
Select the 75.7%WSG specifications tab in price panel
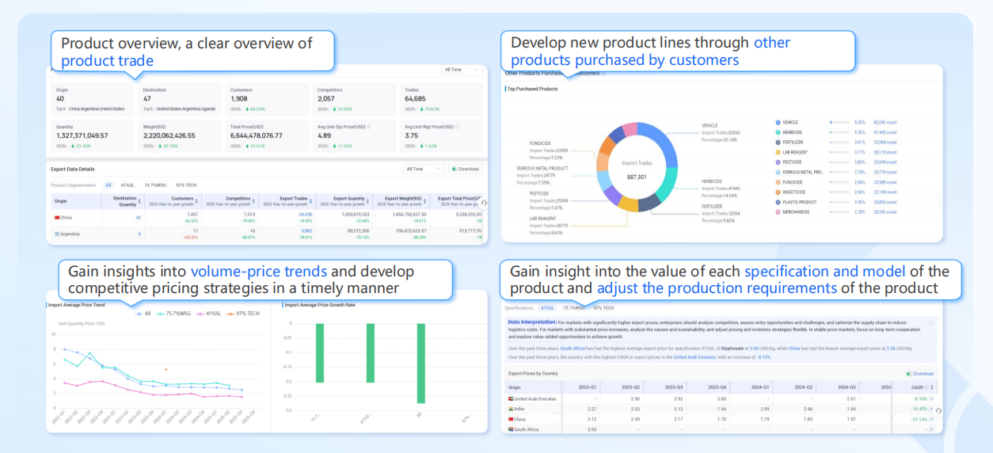574,308
